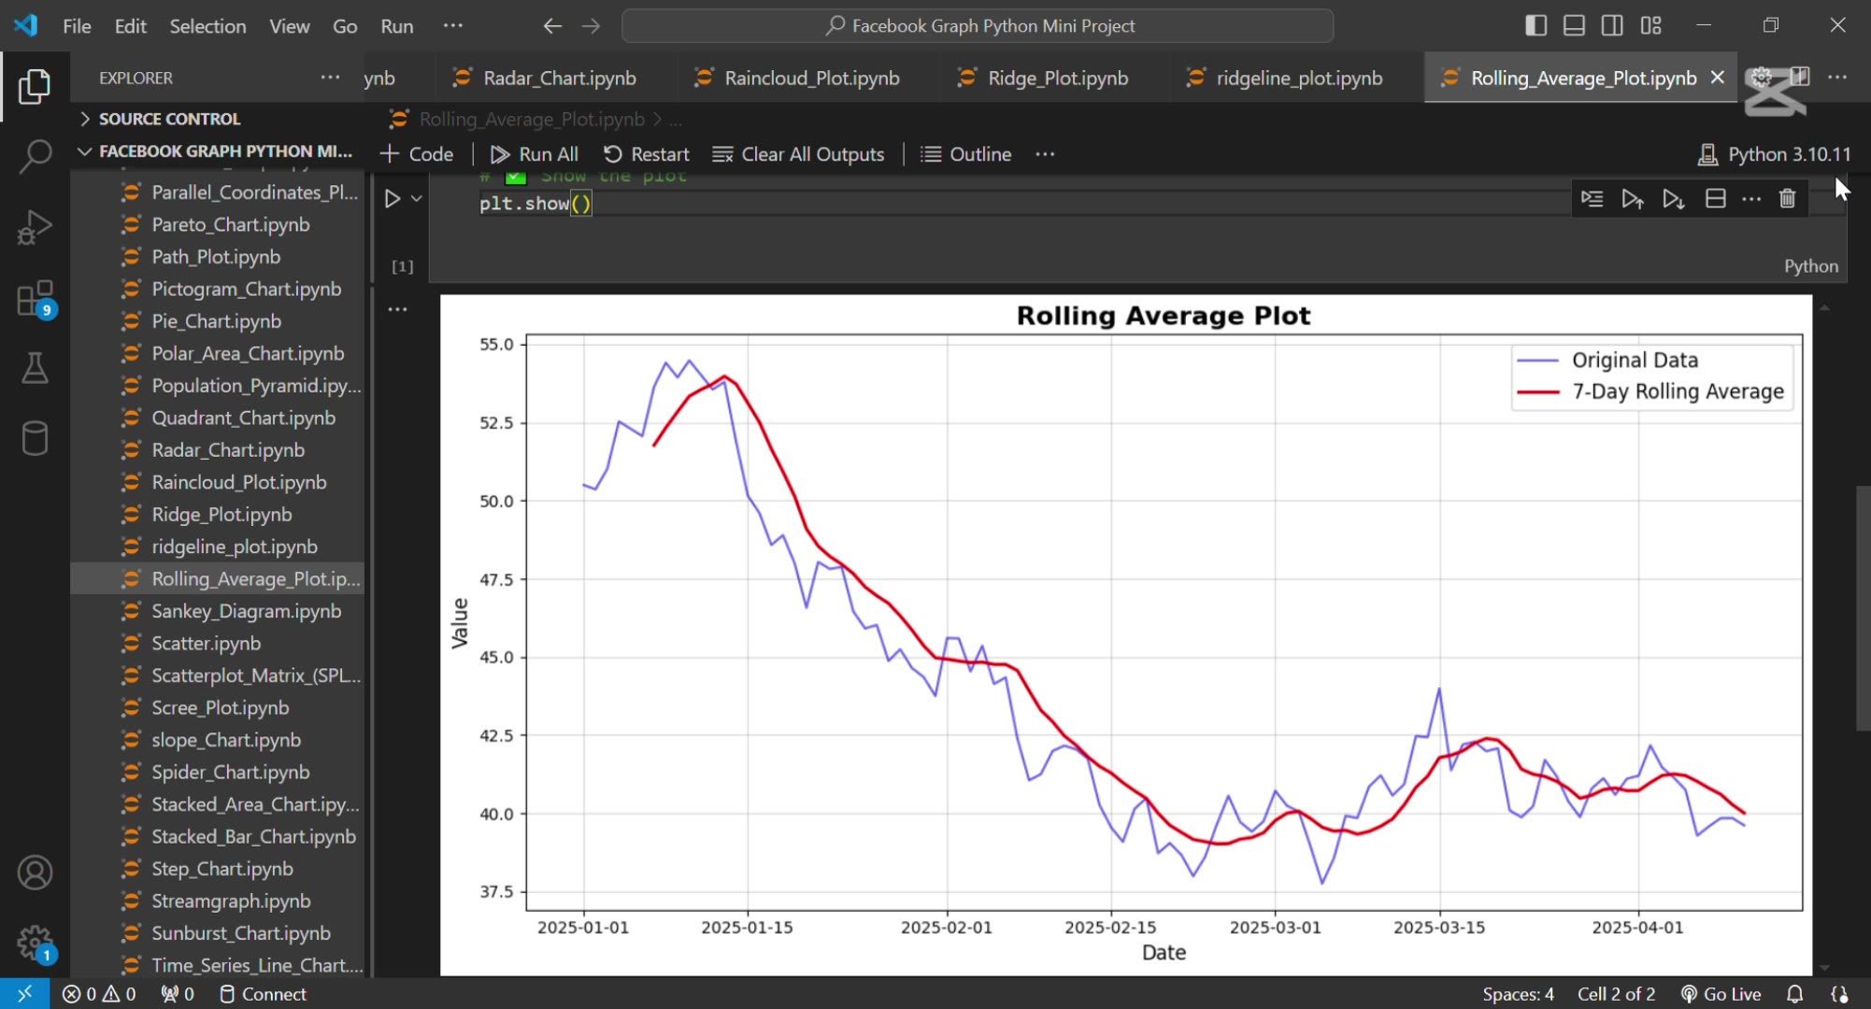
Task: Open the Testing flask icon
Action: click(35, 368)
